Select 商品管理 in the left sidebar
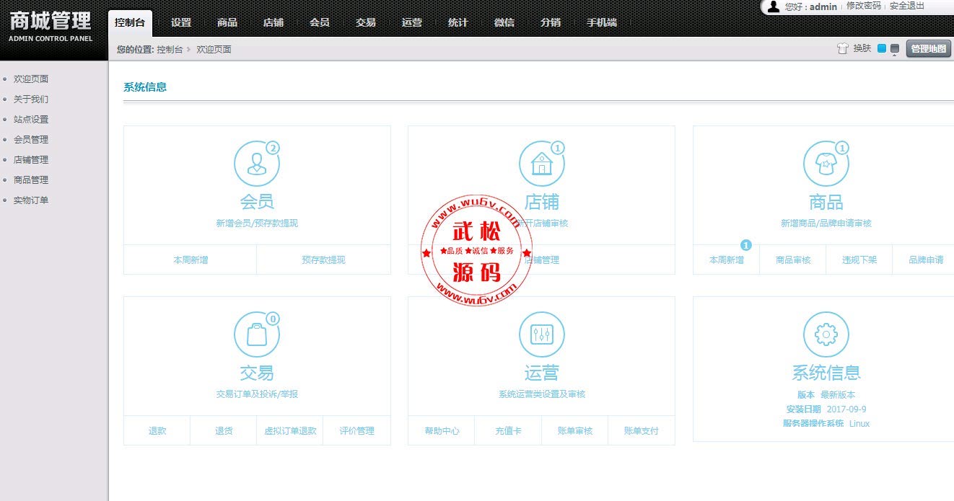This screenshot has width=954, height=501. pyautogui.click(x=31, y=180)
